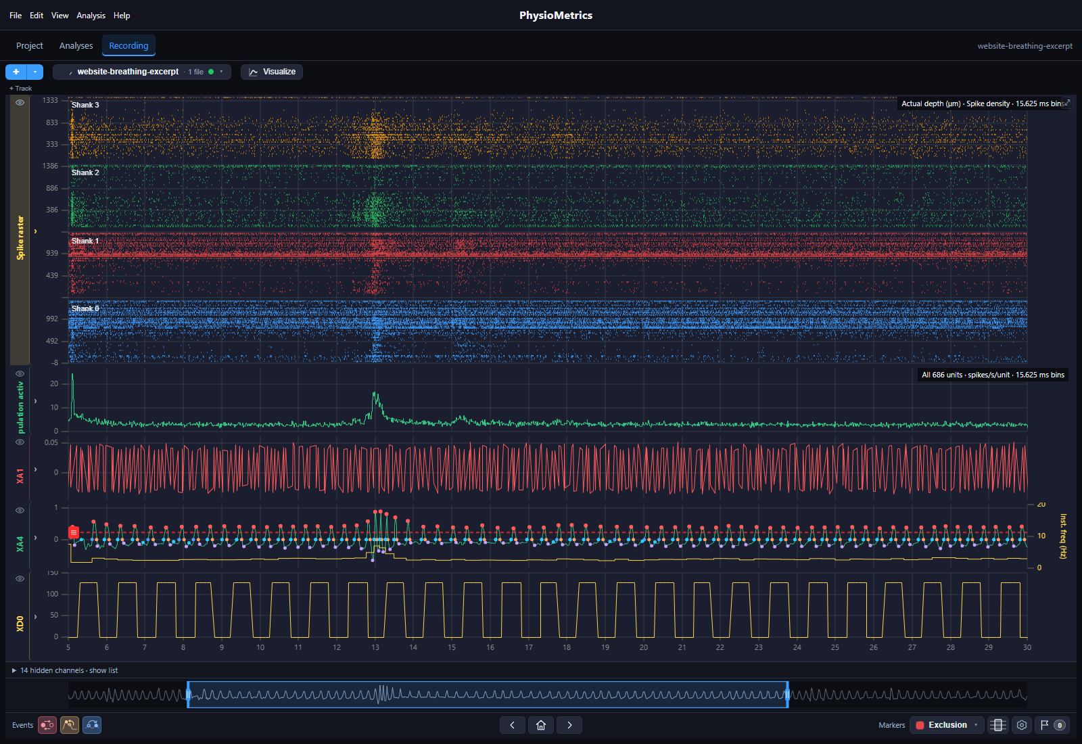Toggle the red events icon
The width and height of the screenshot is (1082, 744).
tap(47, 725)
